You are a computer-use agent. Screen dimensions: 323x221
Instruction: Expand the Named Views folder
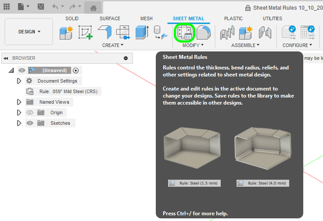[19, 102]
